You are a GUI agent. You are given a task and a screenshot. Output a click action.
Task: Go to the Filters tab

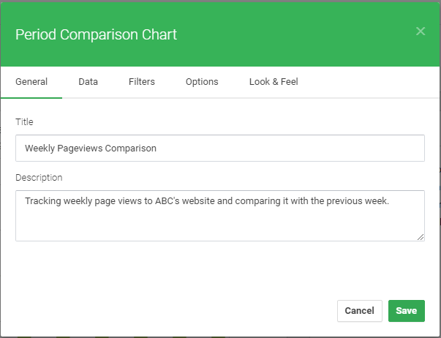point(142,82)
